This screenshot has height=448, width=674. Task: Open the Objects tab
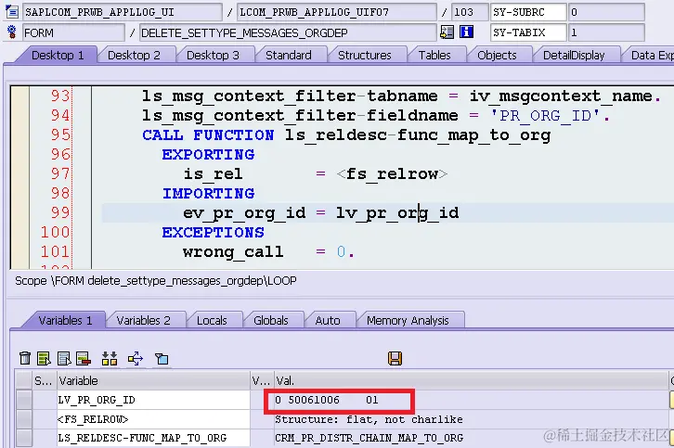pyautogui.click(x=497, y=56)
